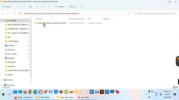Open the calculator taskbar icon
The width and height of the screenshot is (179, 100).
coord(91,92)
